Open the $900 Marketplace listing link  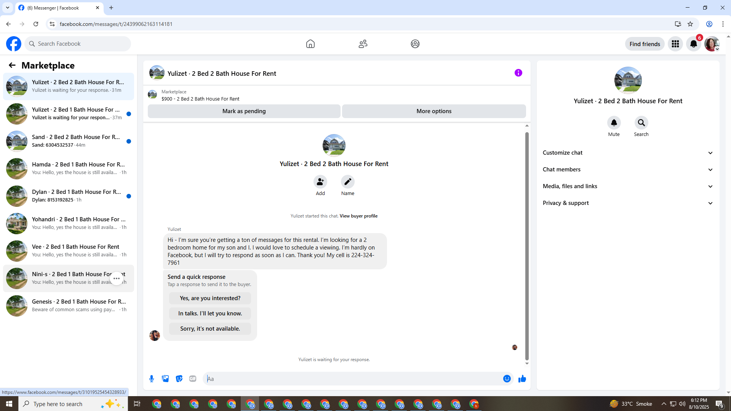coord(200,99)
